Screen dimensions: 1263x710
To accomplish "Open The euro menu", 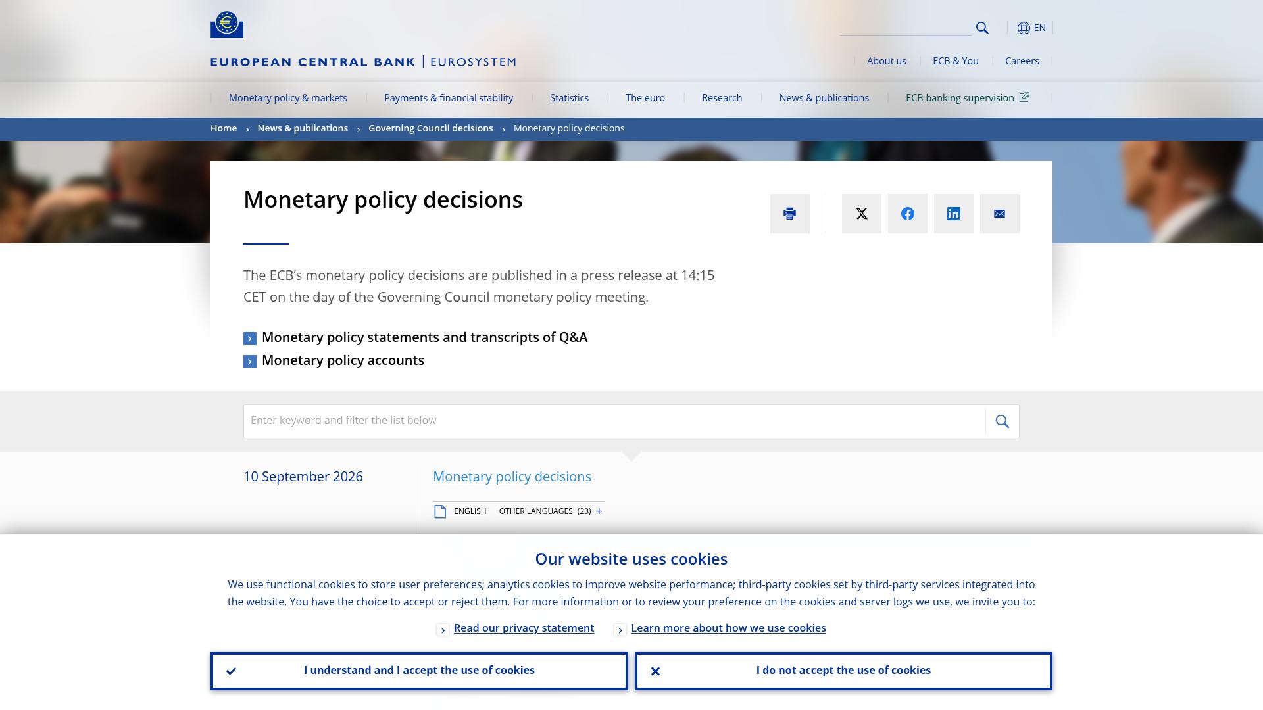I will point(645,98).
